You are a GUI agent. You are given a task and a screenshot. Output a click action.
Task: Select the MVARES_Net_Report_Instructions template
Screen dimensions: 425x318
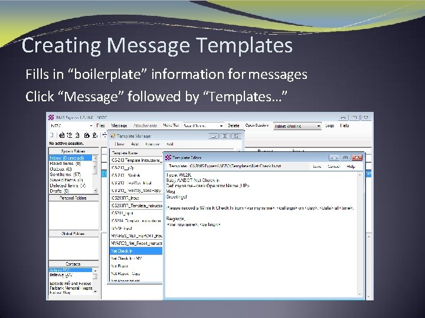click(136, 243)
